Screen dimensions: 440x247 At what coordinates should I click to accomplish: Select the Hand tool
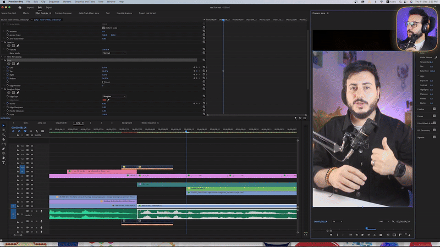tap(3, 158)
